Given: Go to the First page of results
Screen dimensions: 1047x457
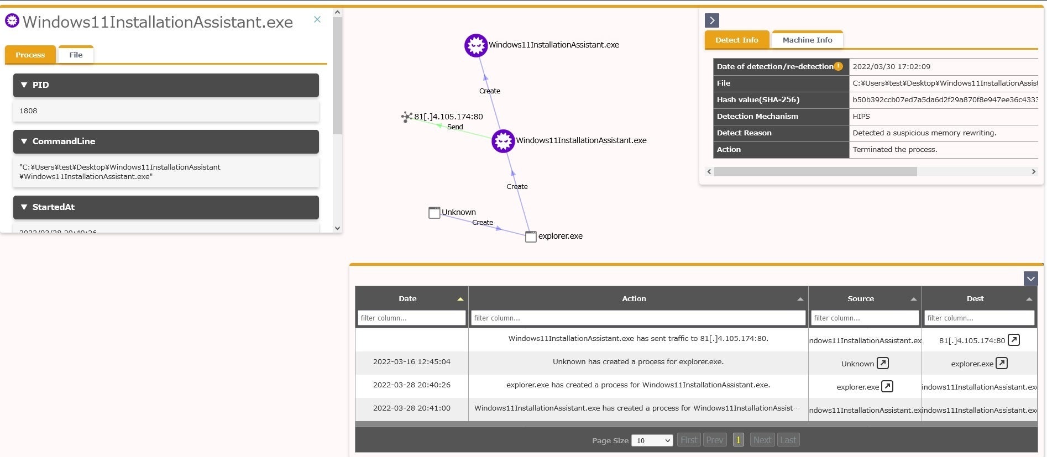Looking at the screenshot, I should [x=689, y=440].
